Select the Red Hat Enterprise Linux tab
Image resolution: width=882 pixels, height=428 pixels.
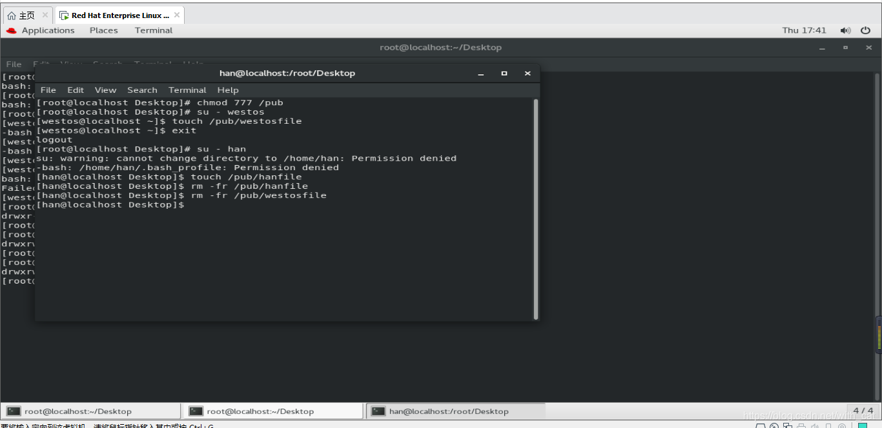(120, 15)
